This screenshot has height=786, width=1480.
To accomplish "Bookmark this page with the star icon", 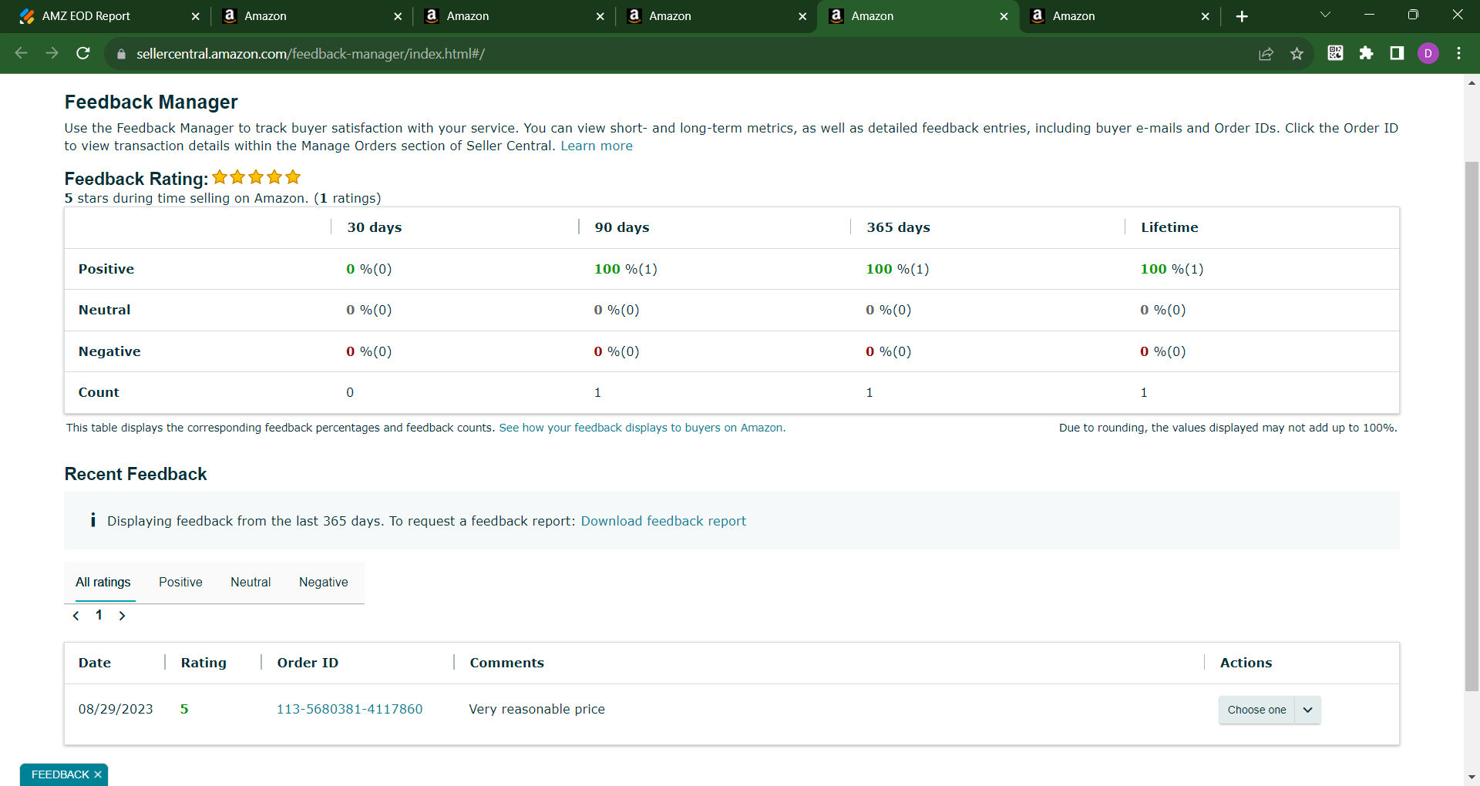I will (x=1297, y=54).
